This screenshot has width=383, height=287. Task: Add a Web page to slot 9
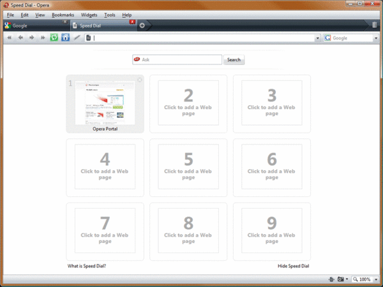click(272, 231)
